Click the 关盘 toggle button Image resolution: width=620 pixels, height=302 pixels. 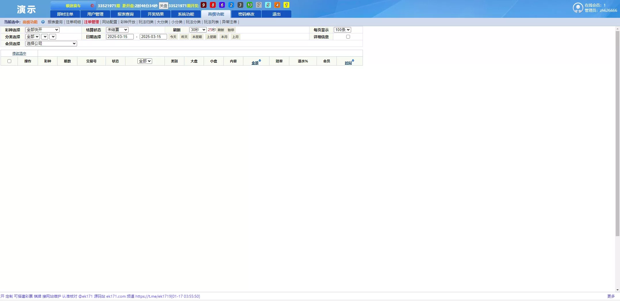163,6
